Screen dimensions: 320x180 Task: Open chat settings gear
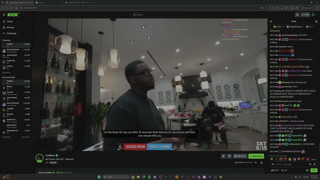click(x=307, y=170)
